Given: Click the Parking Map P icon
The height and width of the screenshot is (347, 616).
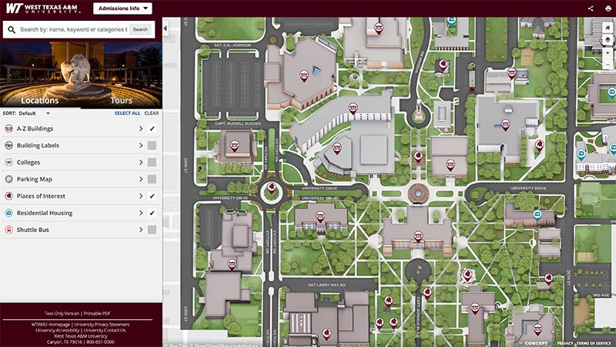Looking at the screenshot, I should click(8, 180).
